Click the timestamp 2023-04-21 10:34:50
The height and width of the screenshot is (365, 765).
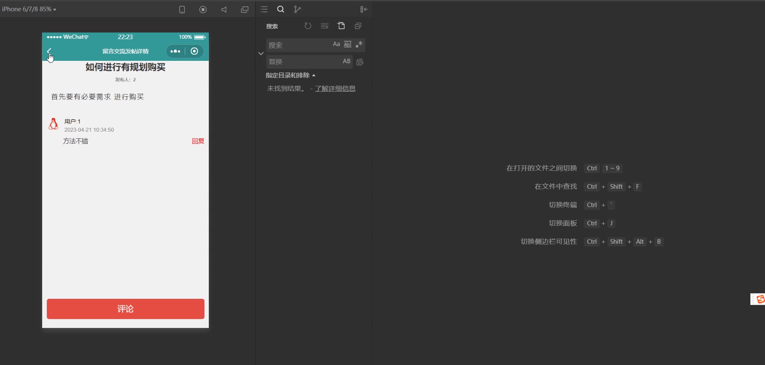click(89, 130)
